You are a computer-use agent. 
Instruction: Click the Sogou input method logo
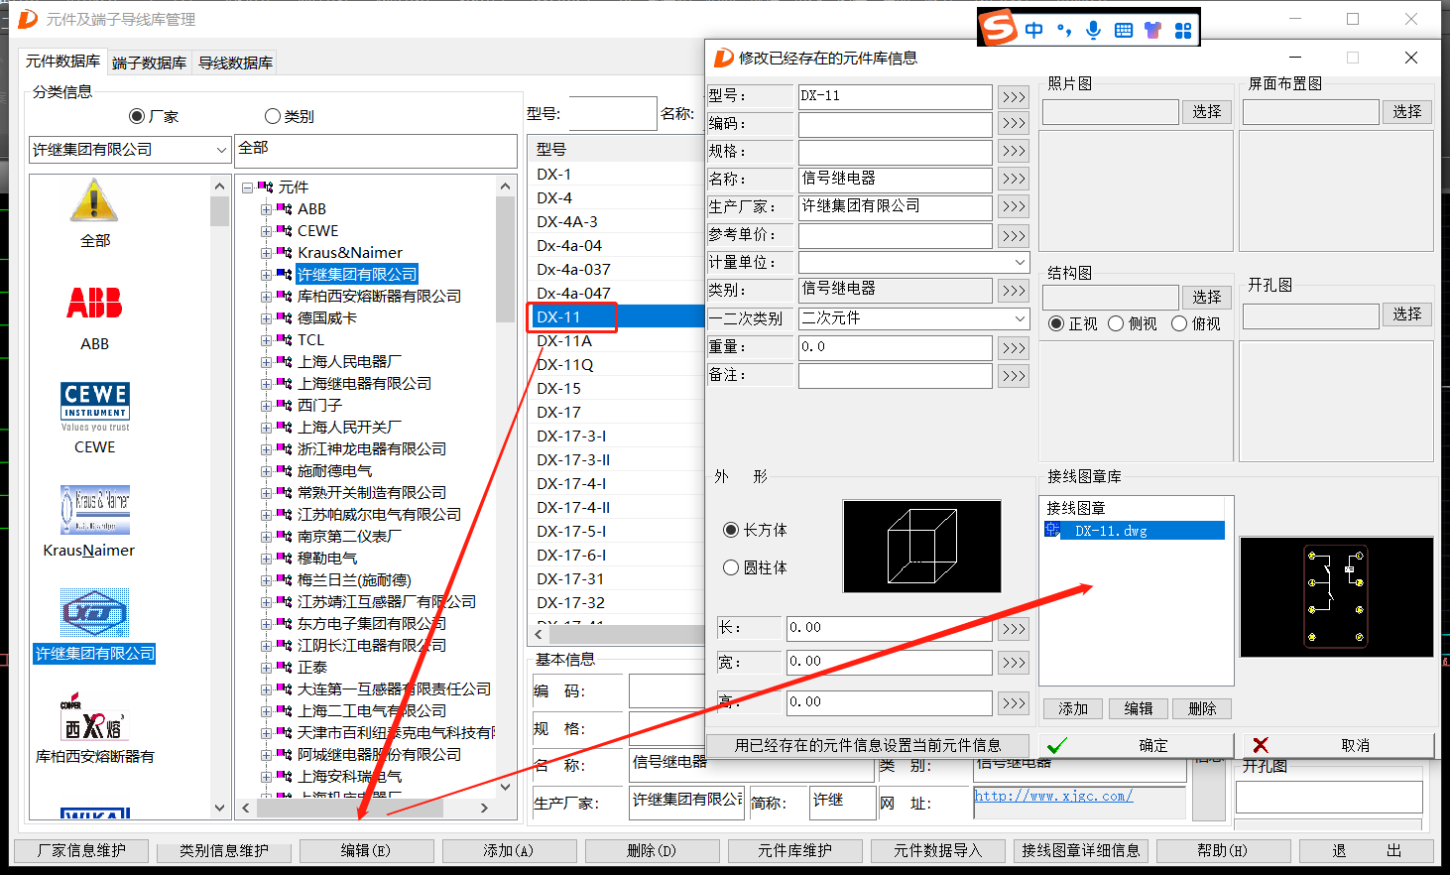999,28
